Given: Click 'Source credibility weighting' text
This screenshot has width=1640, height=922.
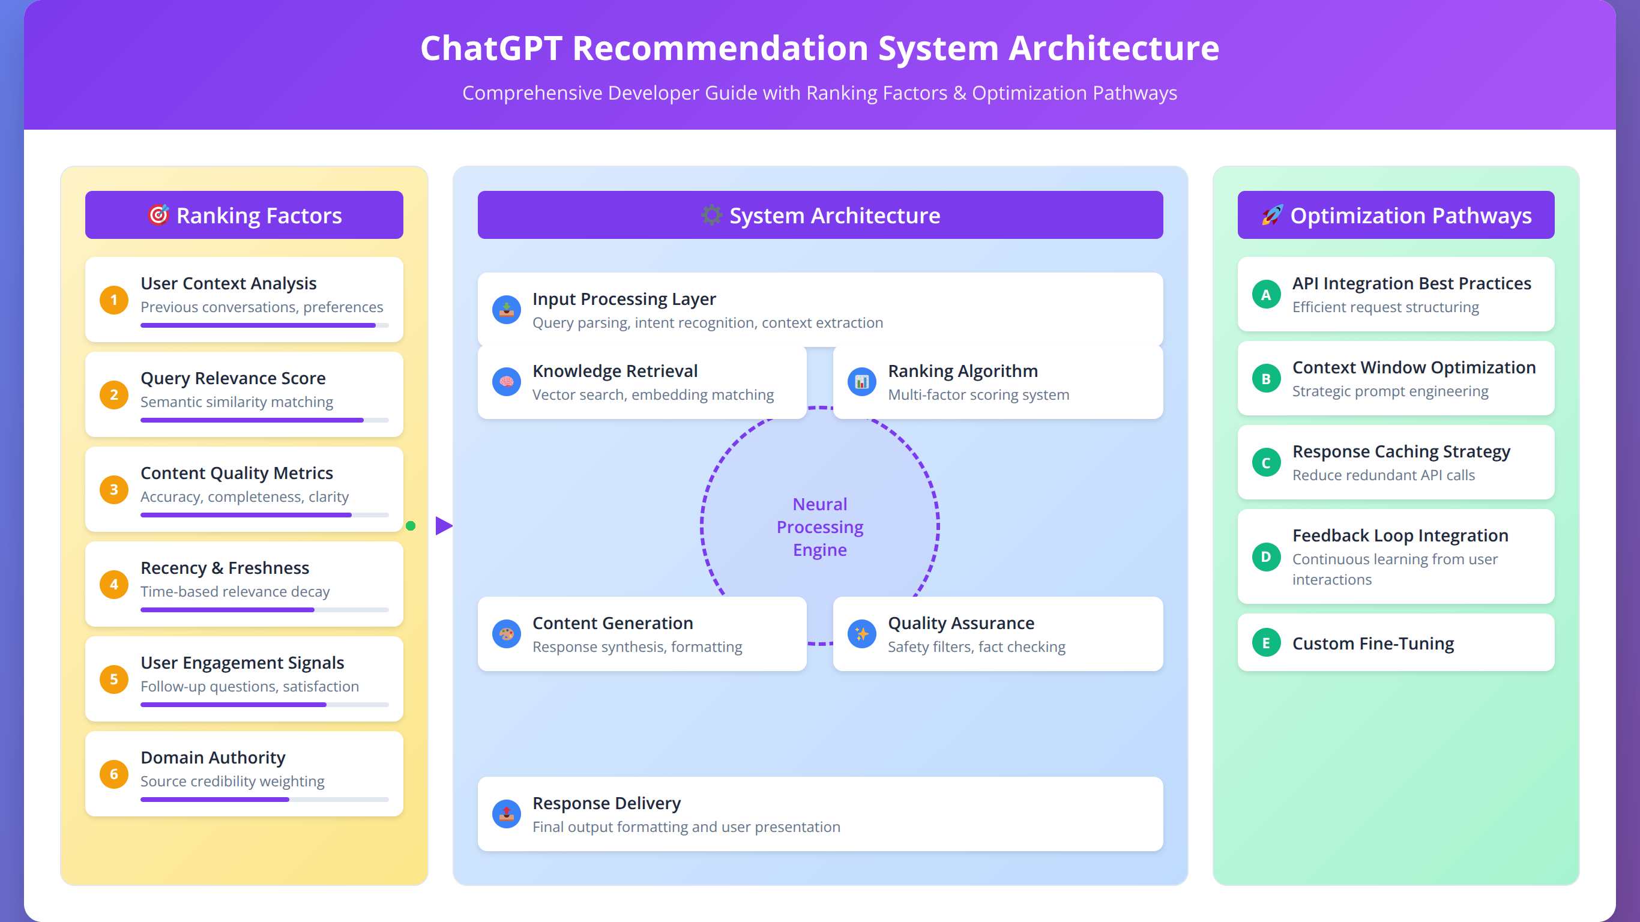Looking at the screenshot, I should click(232, 782).
